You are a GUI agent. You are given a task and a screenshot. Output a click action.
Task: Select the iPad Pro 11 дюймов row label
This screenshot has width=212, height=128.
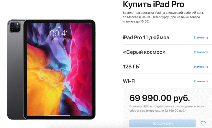point(146,37)
